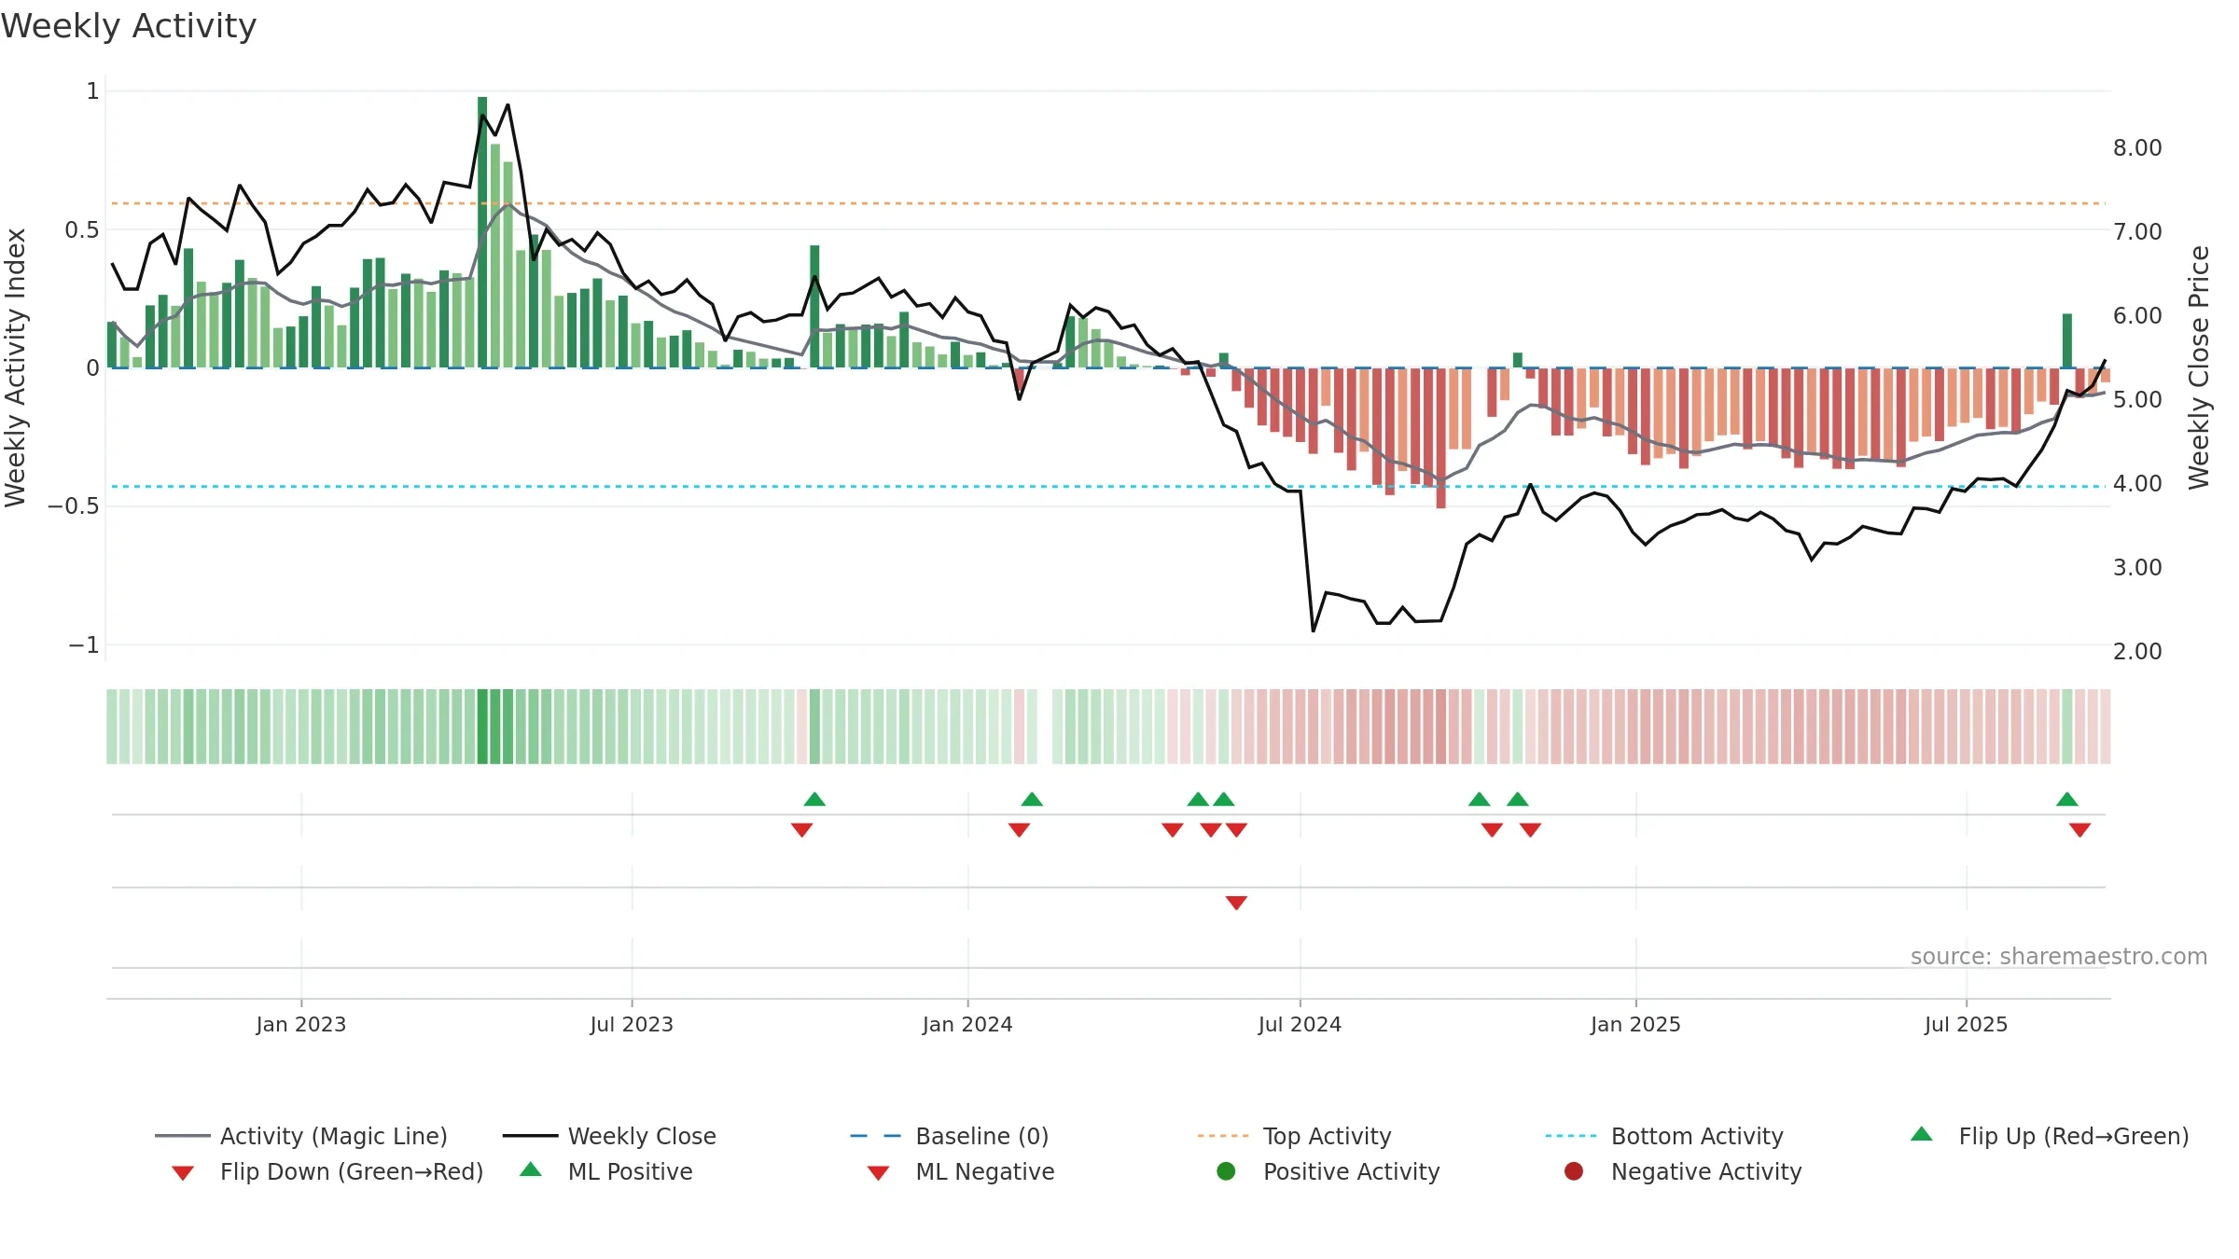Click the Flip Down marker at far right after Jul 2025
This screenshot has height=1259, width=2239.
point(2079,830)
